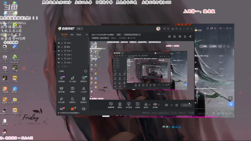Add a new scene with plus button
The height and width of the screenshot is (141, 251).
pyautogui.click(x=87, y=34)
